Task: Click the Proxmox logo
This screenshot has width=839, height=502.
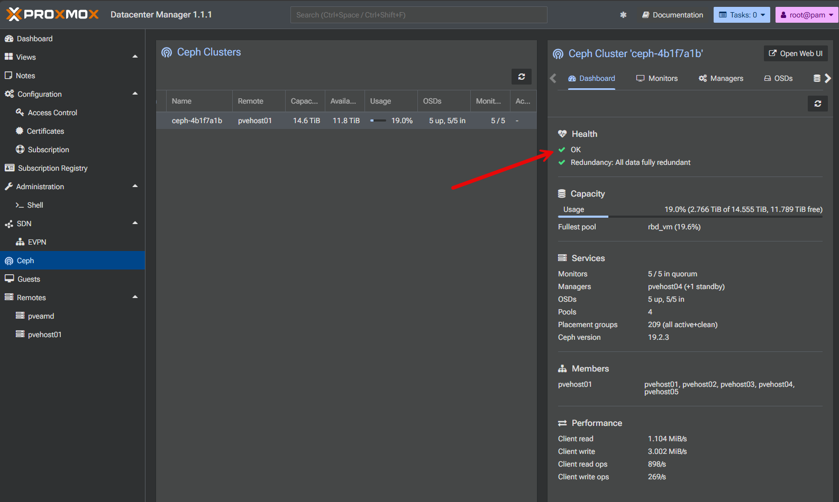Action: pyautogui.click(x=52, y=14)
